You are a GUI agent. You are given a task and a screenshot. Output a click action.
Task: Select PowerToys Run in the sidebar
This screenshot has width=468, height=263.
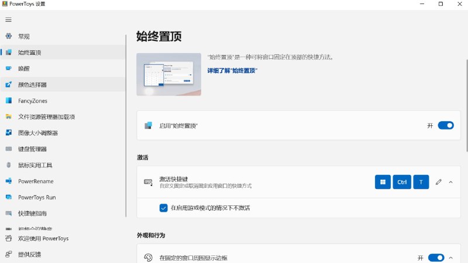coord(63,197)
